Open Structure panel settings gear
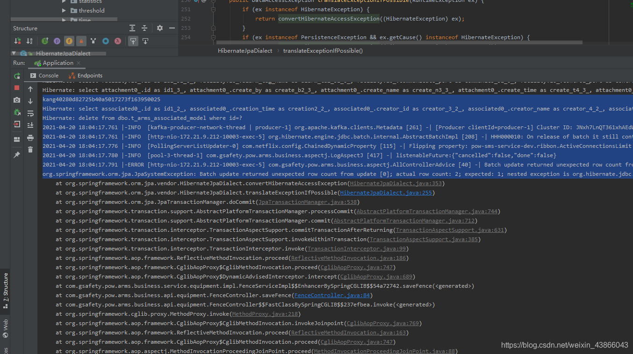This screenshot has height=354, width=633. point(160,28)
